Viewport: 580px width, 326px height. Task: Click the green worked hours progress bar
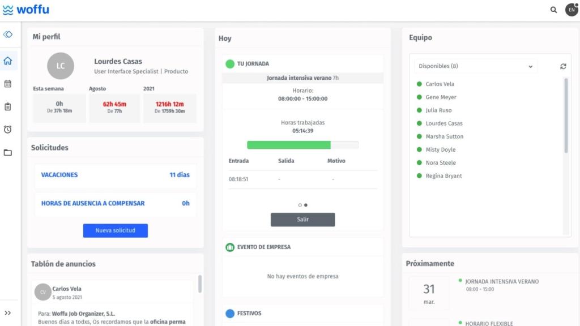289,145
